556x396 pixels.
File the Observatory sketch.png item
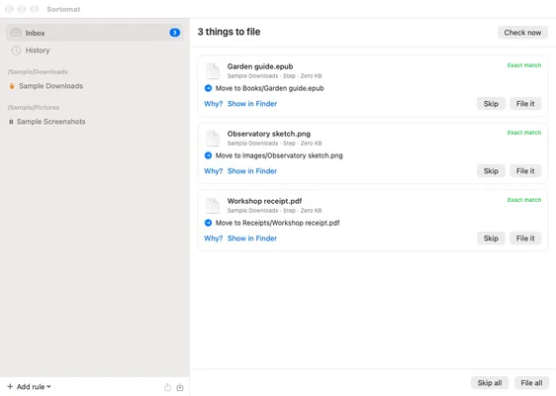(525, 171)
